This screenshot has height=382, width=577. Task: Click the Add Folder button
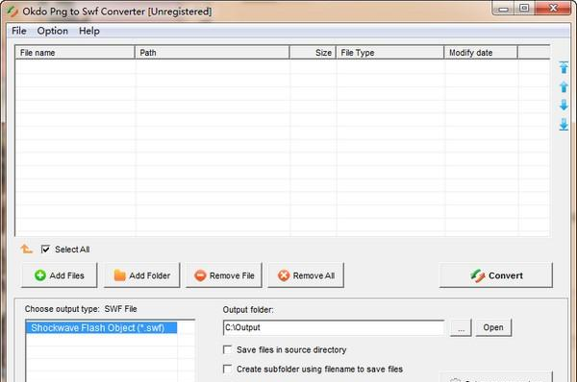point(141,275)
